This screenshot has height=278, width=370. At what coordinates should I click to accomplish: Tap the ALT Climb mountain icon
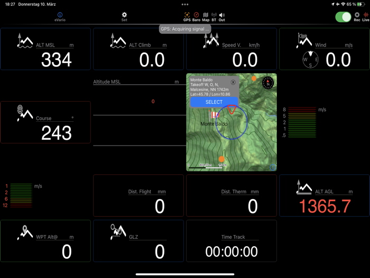click(x=118, y=41)
